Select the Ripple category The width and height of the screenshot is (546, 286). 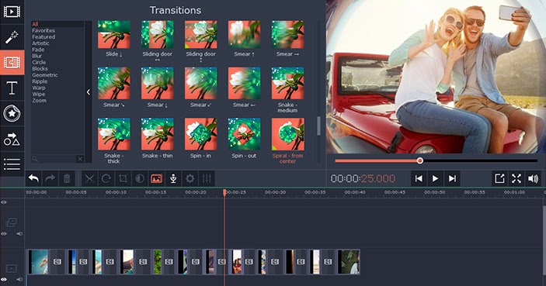pyautogui.click(x=40, y=81)
